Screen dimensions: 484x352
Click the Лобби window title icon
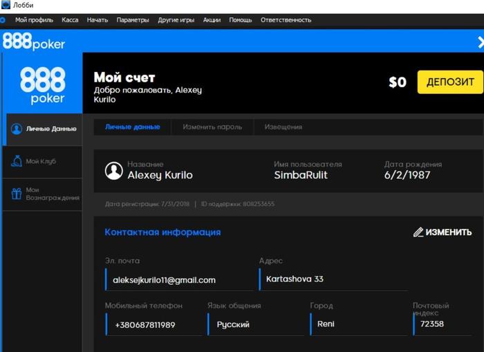click(x=6, y=5)
